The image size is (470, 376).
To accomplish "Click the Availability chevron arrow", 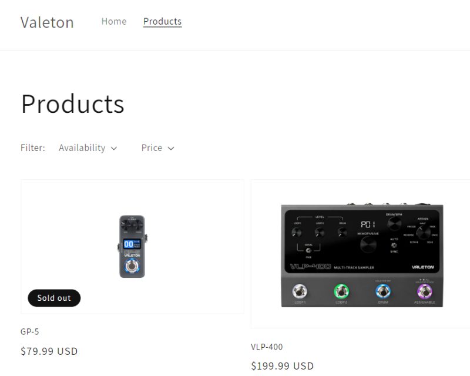I will point(114,149).
